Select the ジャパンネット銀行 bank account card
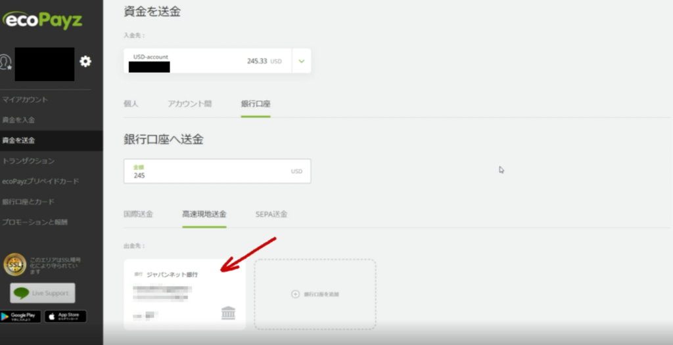 click(184, 294)
